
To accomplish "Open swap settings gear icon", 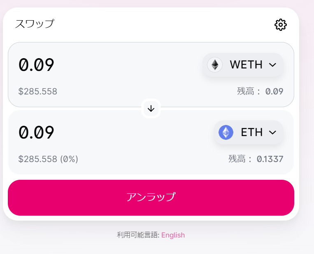I will coord(280,25).
